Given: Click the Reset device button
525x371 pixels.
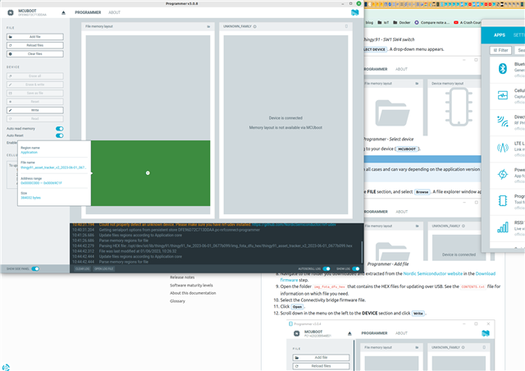Looking at the screenshot, I should (34, 102).
